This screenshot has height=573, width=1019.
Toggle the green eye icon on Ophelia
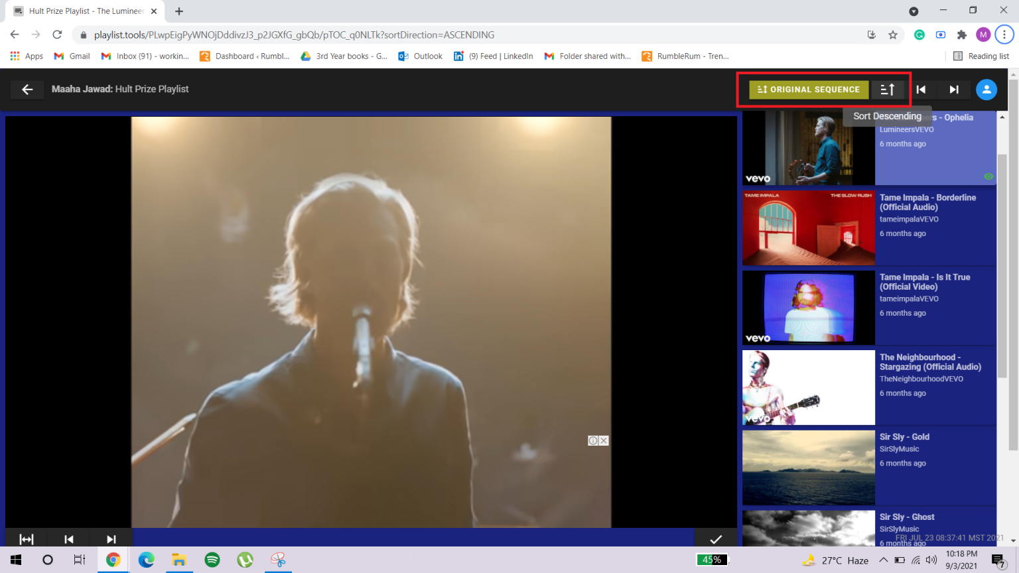coord(988,176)
